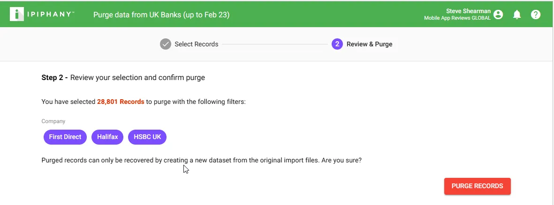Click the Step 2 heading text

point(123,78)
